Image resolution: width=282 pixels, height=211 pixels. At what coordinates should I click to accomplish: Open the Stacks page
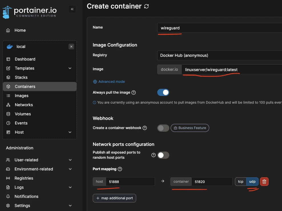click(21, 77)
